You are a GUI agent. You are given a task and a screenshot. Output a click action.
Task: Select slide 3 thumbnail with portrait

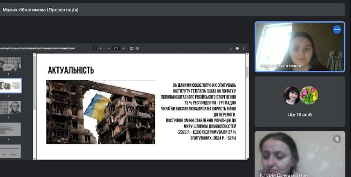pyautogui.click(x=10, y=108)
